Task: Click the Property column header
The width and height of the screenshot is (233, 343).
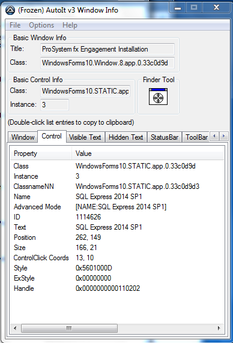Action: coord(41,154)
